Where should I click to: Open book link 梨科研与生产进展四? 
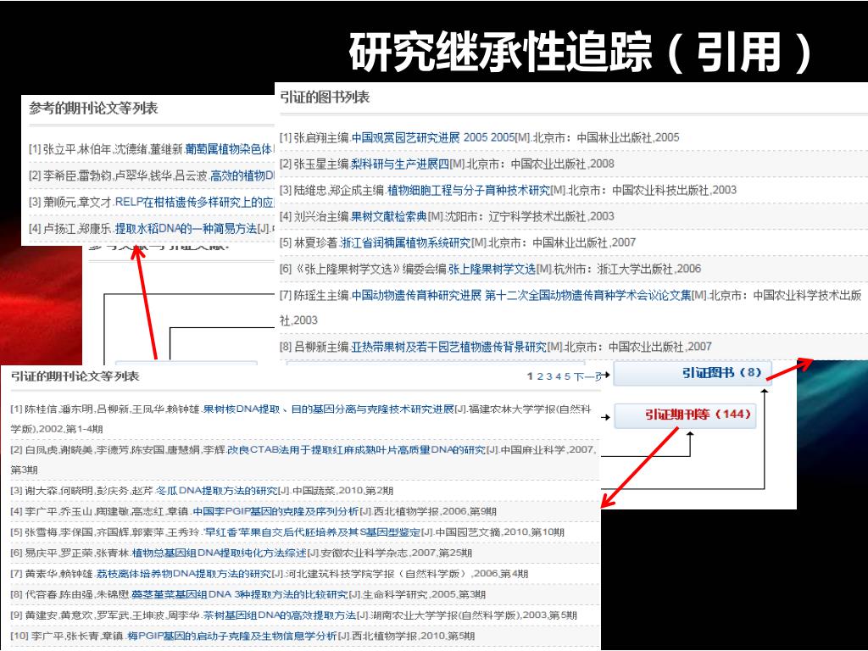coord(400,164)
